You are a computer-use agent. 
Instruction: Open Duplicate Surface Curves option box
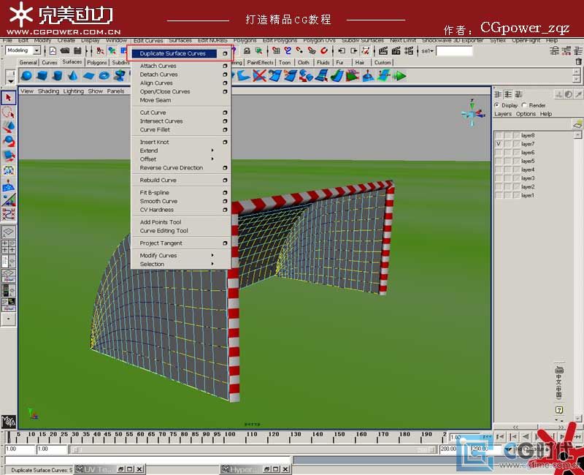(x=225, y=53)
